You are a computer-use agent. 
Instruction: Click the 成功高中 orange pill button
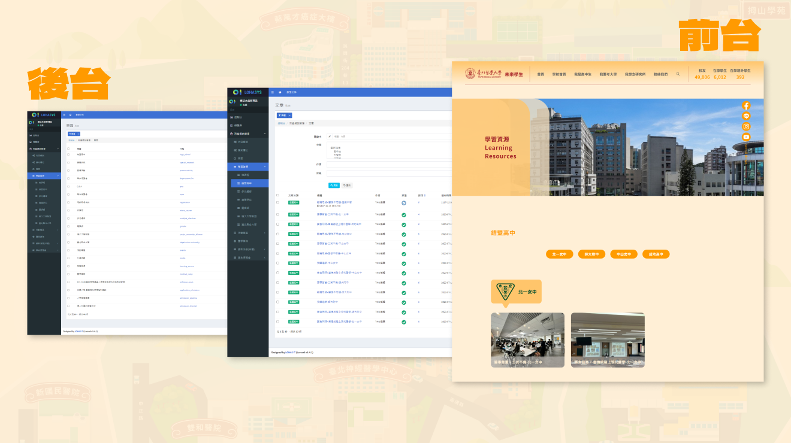pos(656,254)
